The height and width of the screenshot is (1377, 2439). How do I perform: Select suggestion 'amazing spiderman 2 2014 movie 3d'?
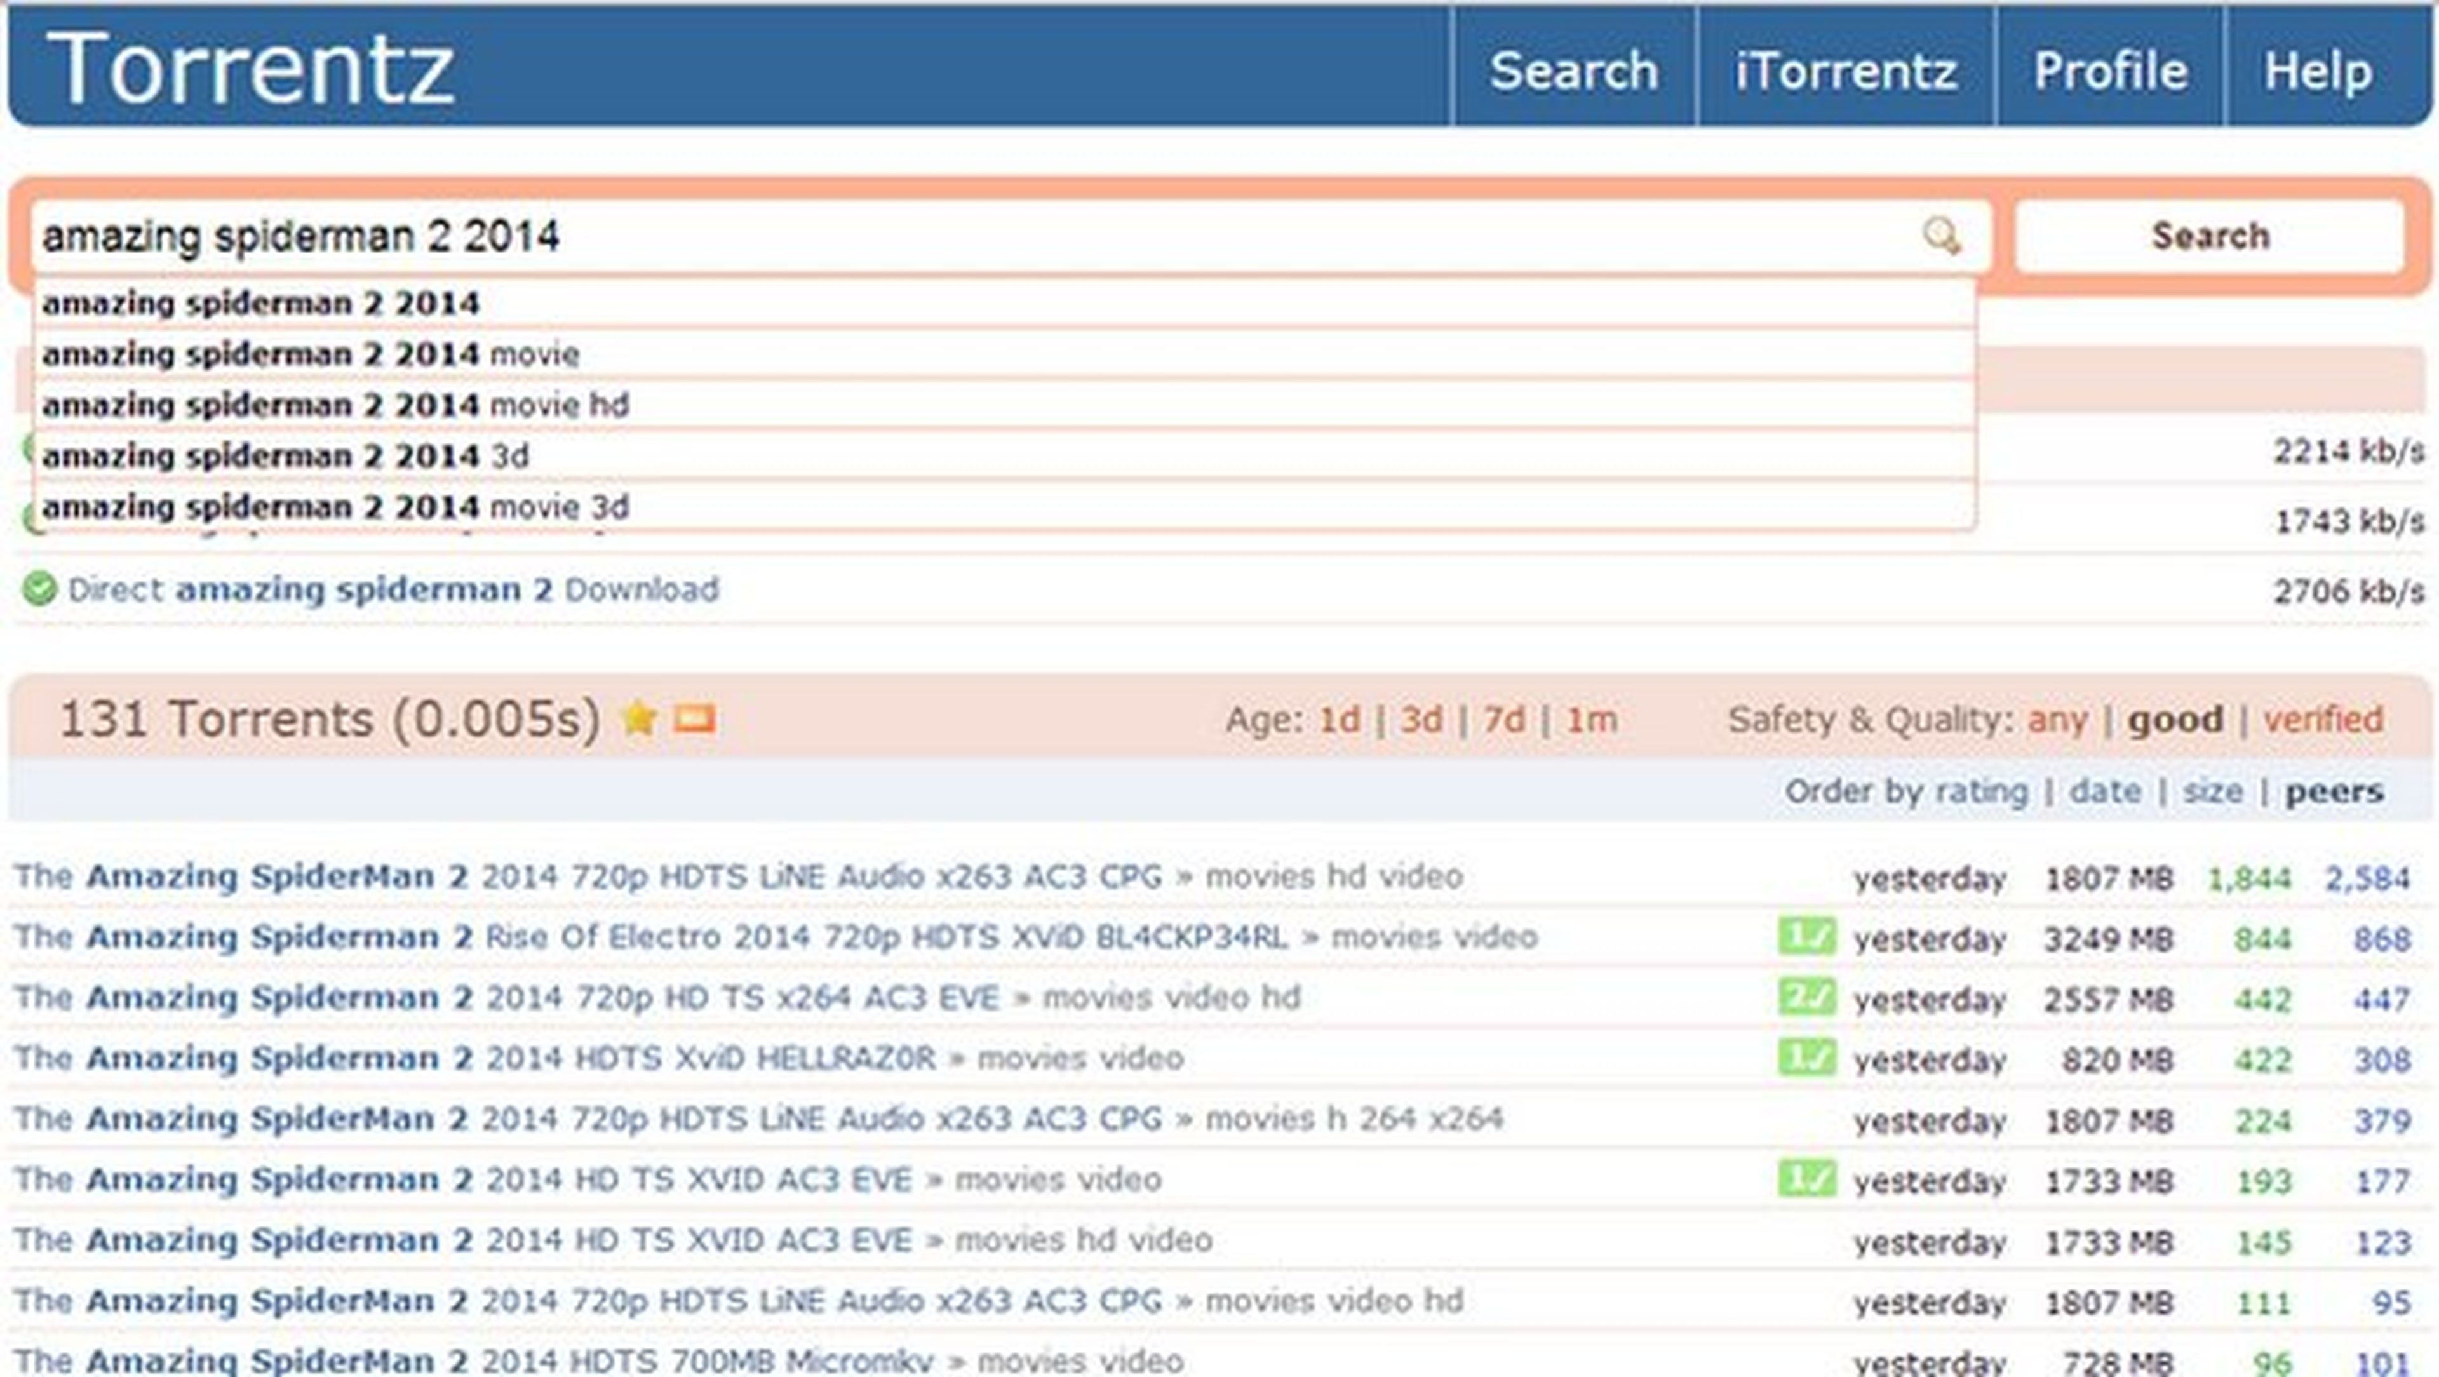pyautogui.click(x=1005, y=507)
